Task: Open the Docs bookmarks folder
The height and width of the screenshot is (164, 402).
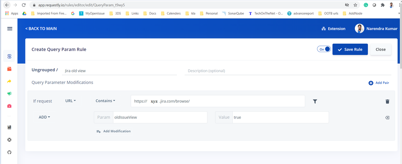Action: pyautogui.click(x=149, y=13)
